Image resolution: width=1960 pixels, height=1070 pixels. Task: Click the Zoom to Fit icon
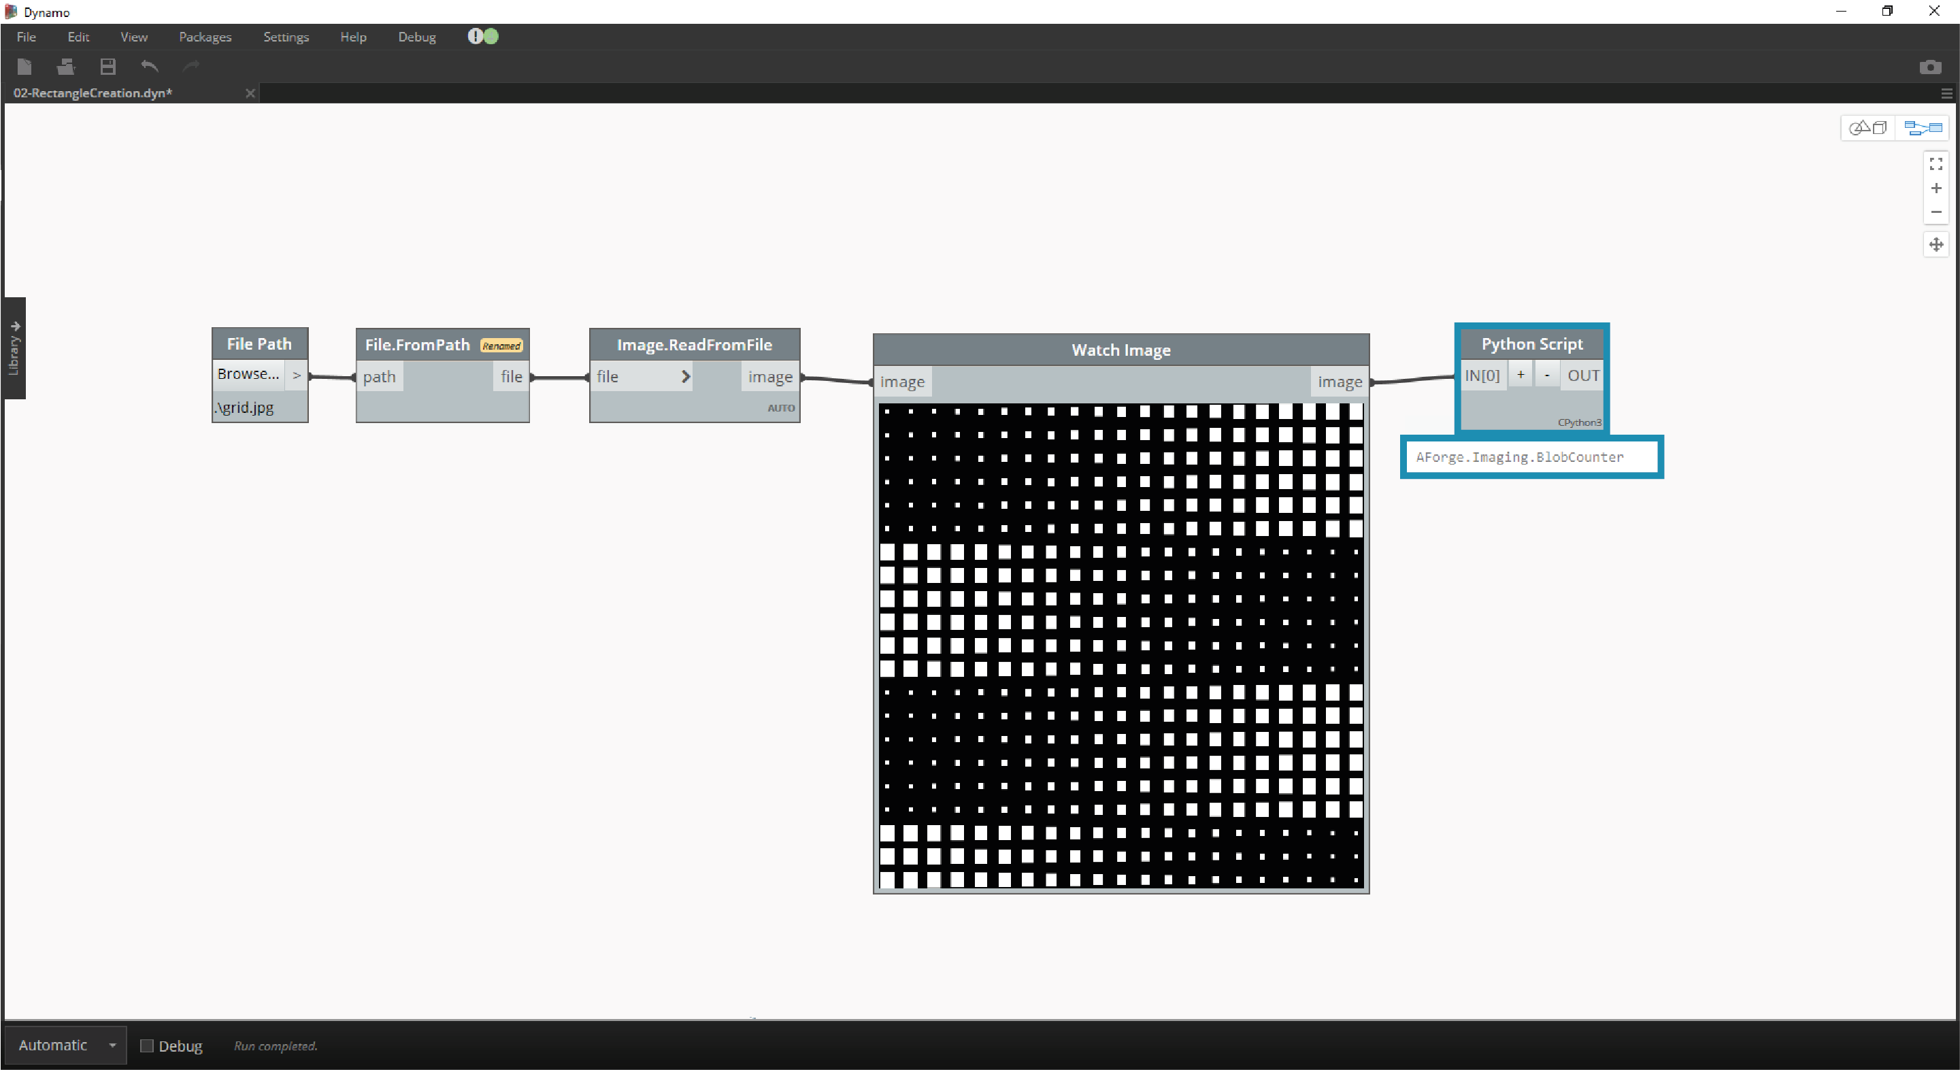pyautogui.click(x=1936, y=165)
